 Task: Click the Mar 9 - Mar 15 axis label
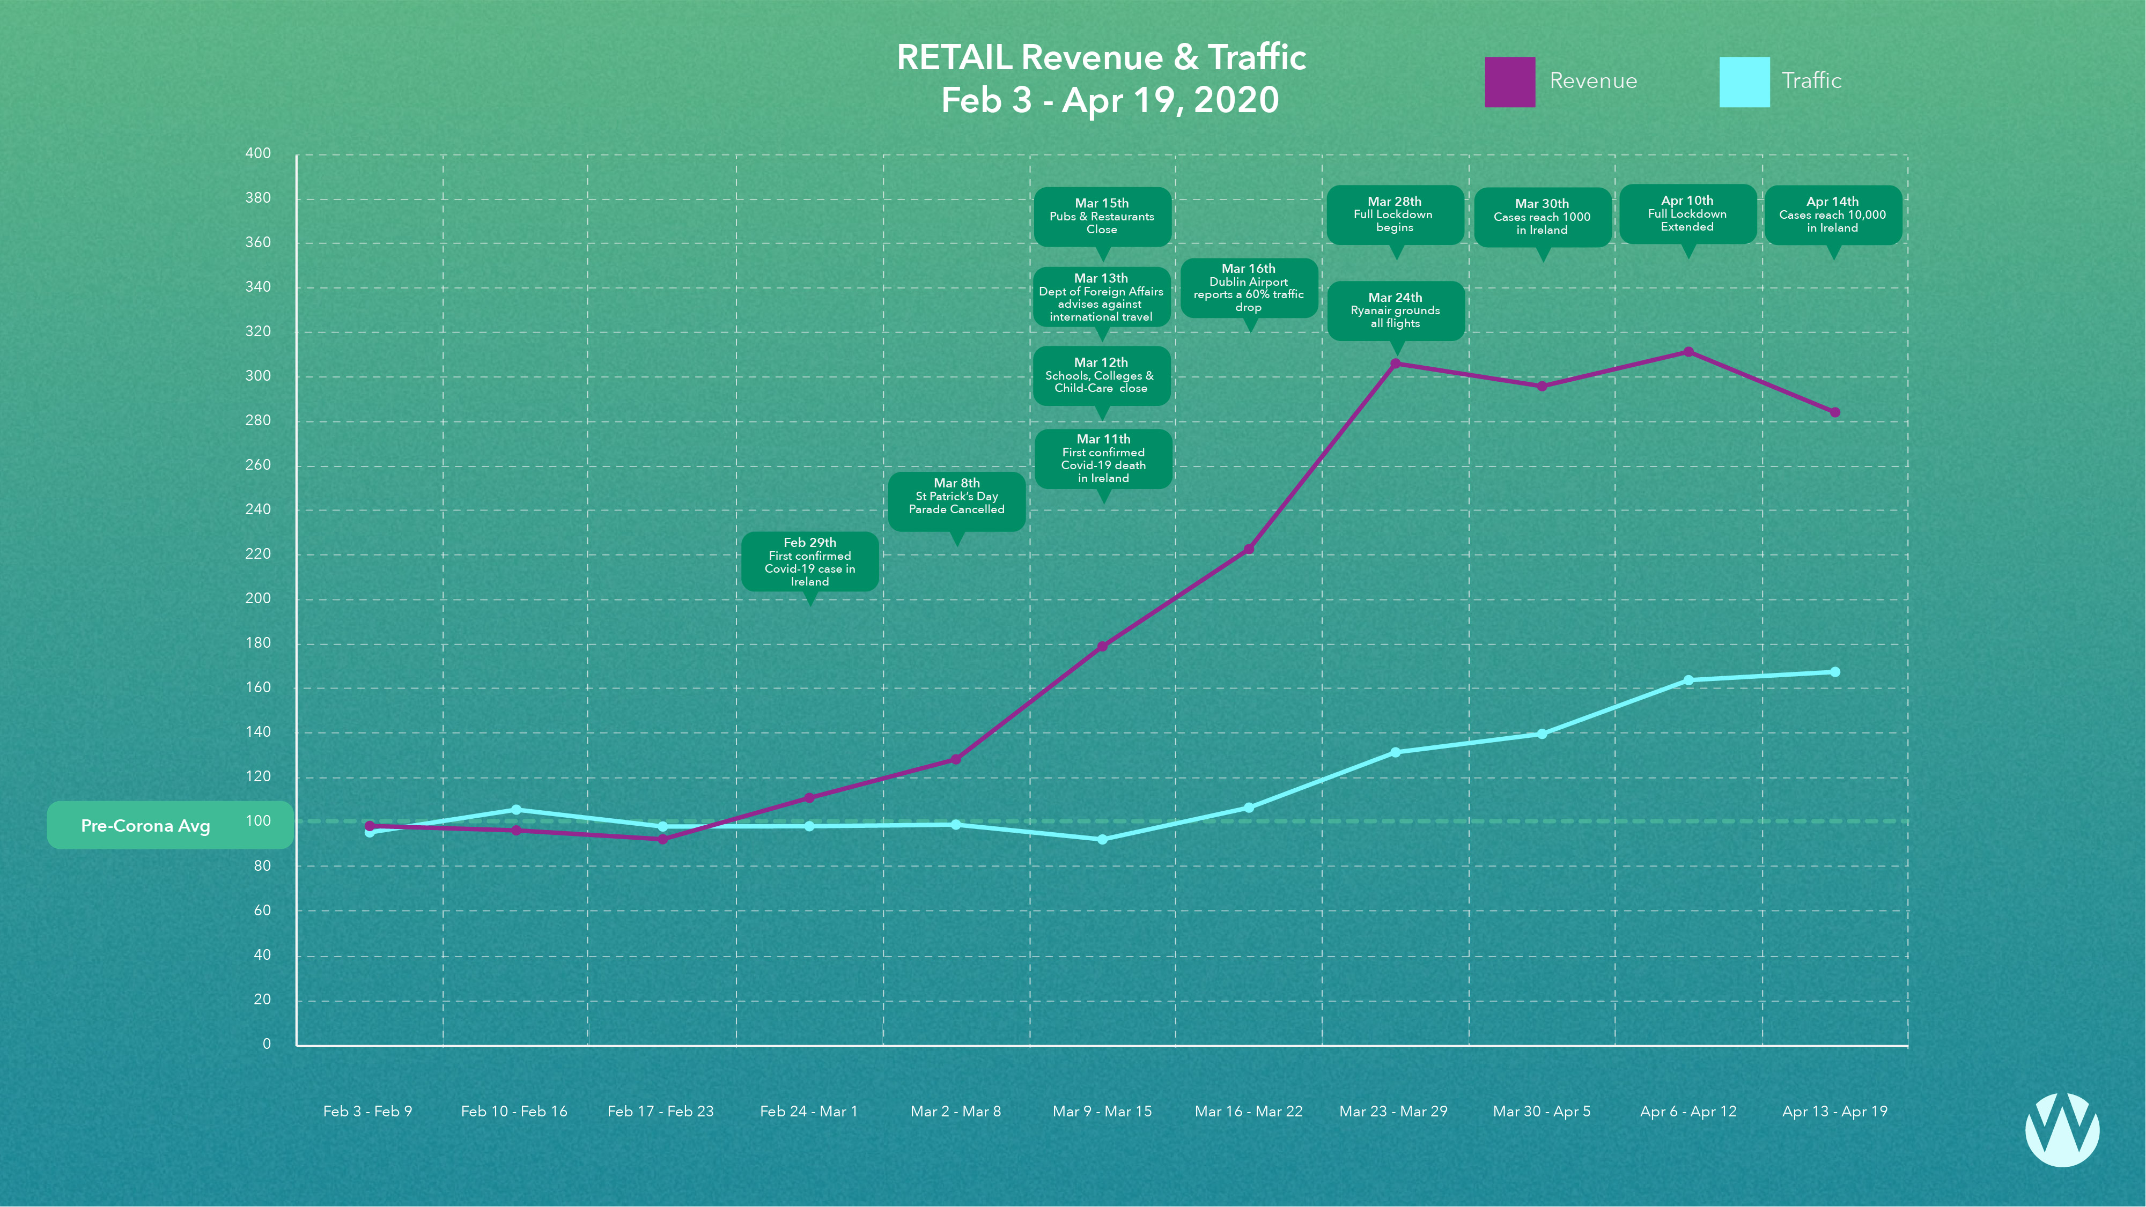point(1101,1111)
